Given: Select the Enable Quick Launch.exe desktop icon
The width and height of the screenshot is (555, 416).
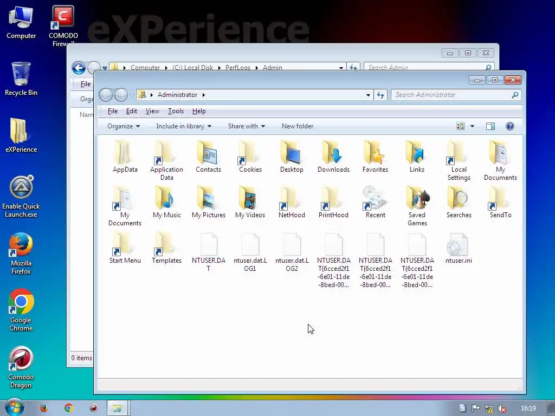Looking at the screenshot, I should click(21, 196).
